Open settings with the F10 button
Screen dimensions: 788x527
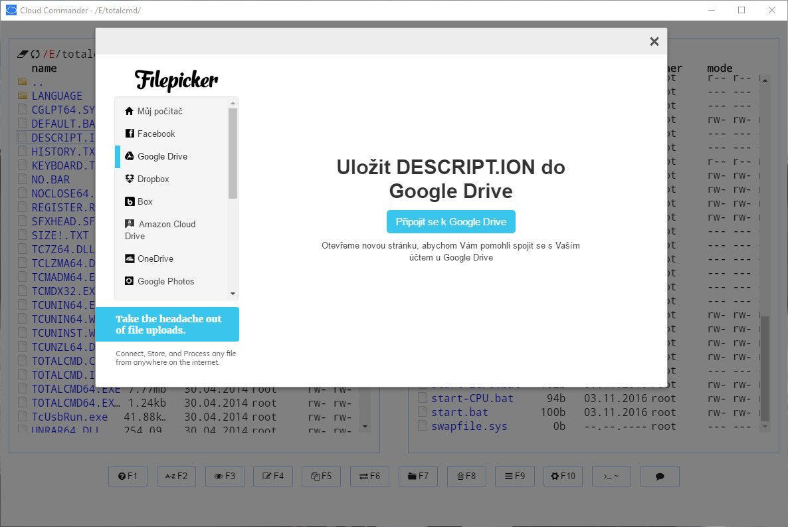563,476
